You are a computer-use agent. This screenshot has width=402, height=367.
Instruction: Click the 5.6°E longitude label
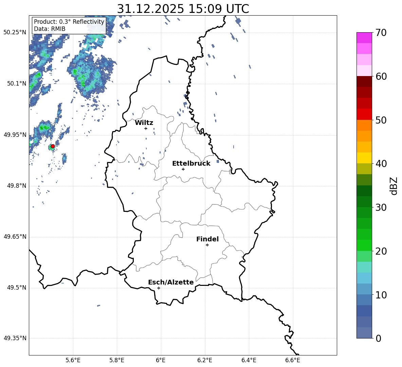(x=73, y=360)
